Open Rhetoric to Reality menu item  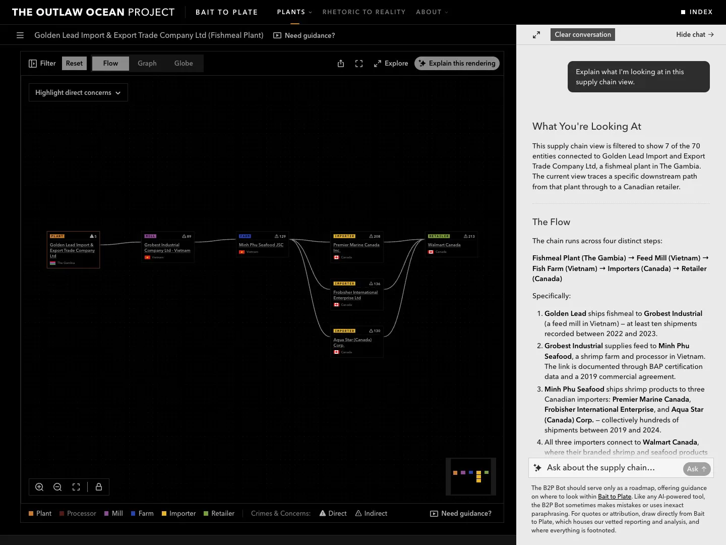coord(364,12)
